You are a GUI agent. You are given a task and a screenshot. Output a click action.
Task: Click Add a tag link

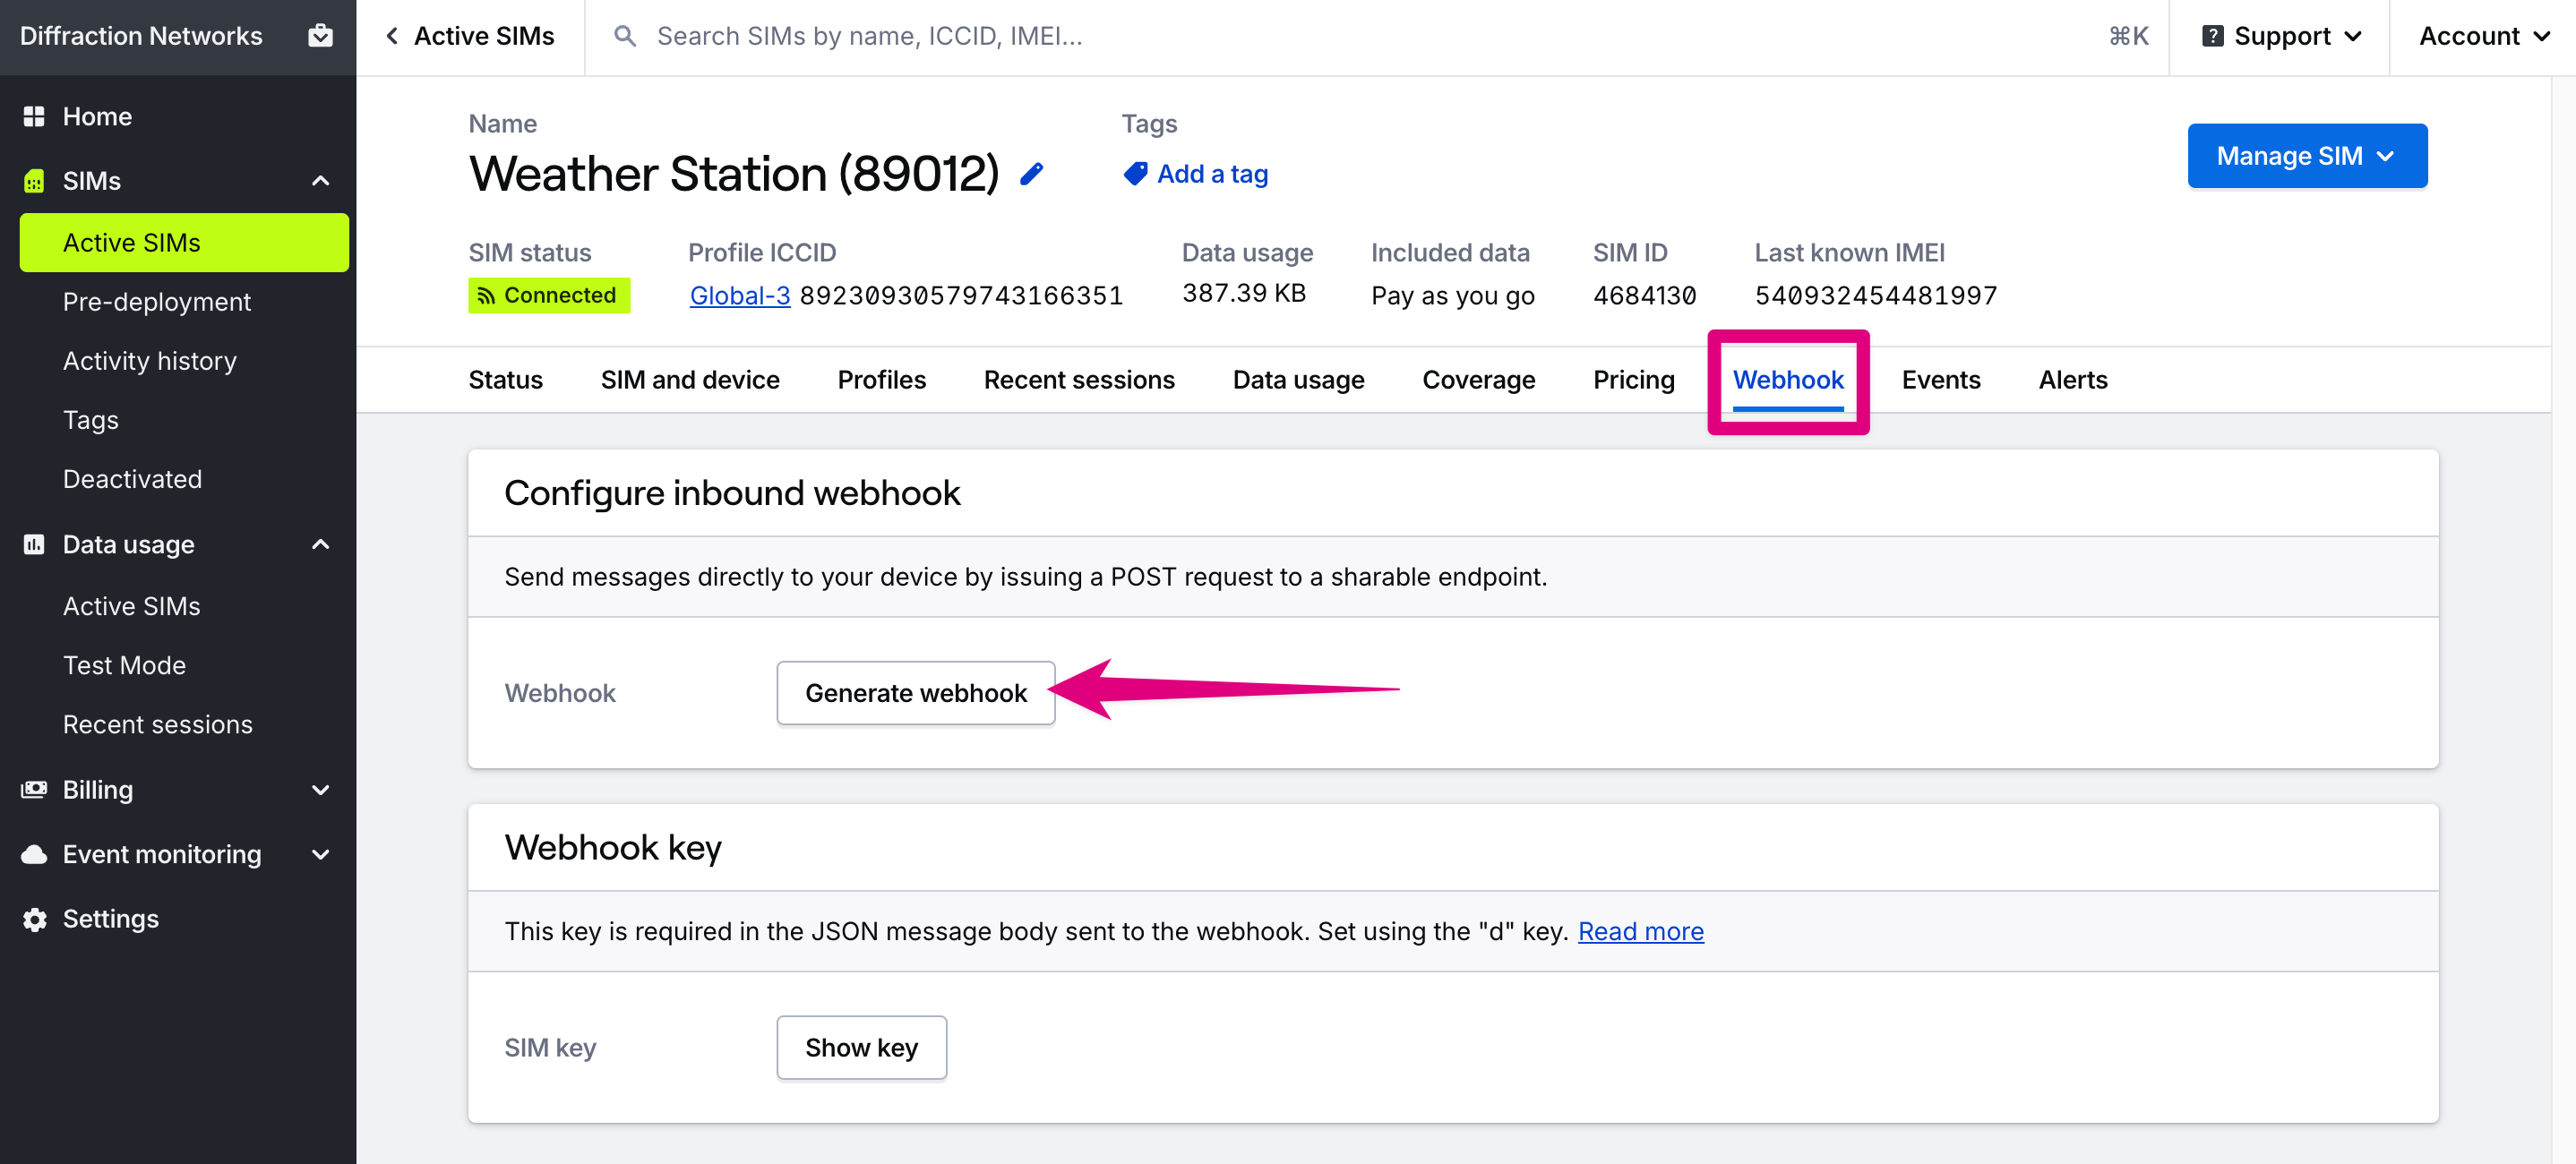(x=1212, y=174)
